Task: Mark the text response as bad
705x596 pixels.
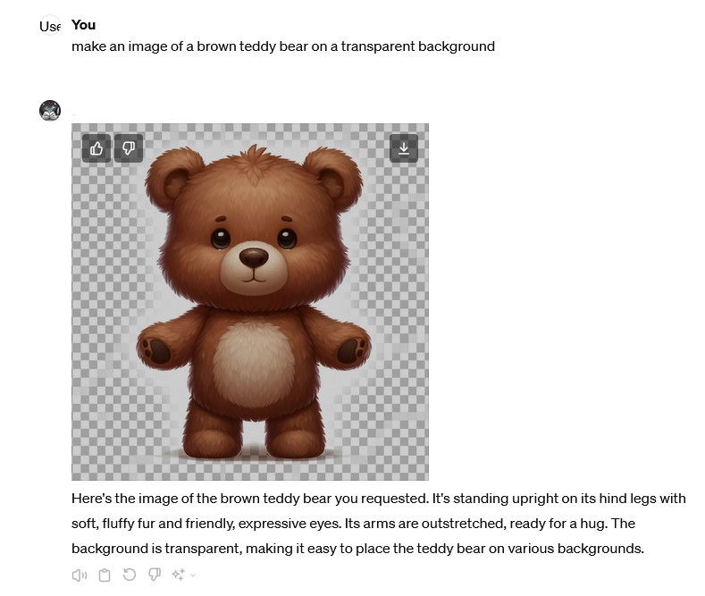Action: [x=155, y=575]
